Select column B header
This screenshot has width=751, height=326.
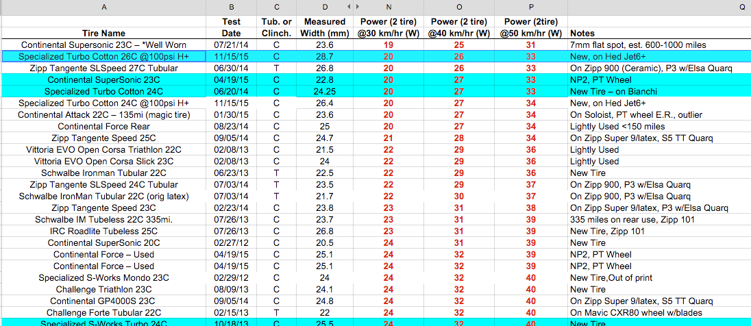pyautogui.click(x=232, y=7)
